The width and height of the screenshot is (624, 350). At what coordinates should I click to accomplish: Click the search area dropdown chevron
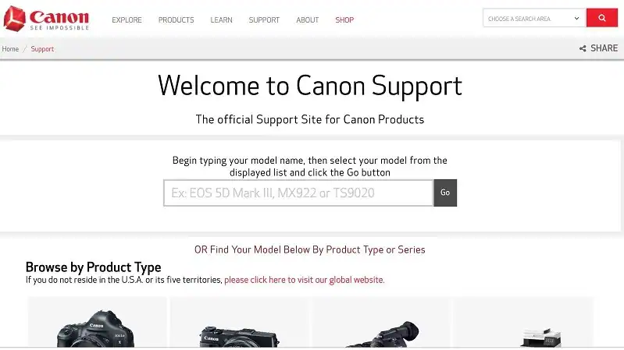576,18
